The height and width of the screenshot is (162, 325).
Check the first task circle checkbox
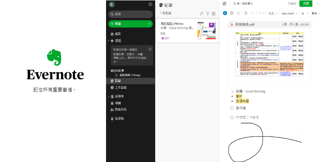[x=232, y=108]
